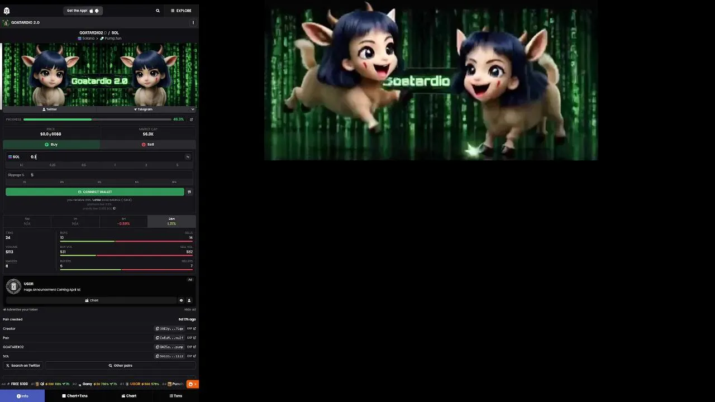Switch to the Chart bottom tab
This screenshot has height=402, width=715.
[x=129, y=396]
